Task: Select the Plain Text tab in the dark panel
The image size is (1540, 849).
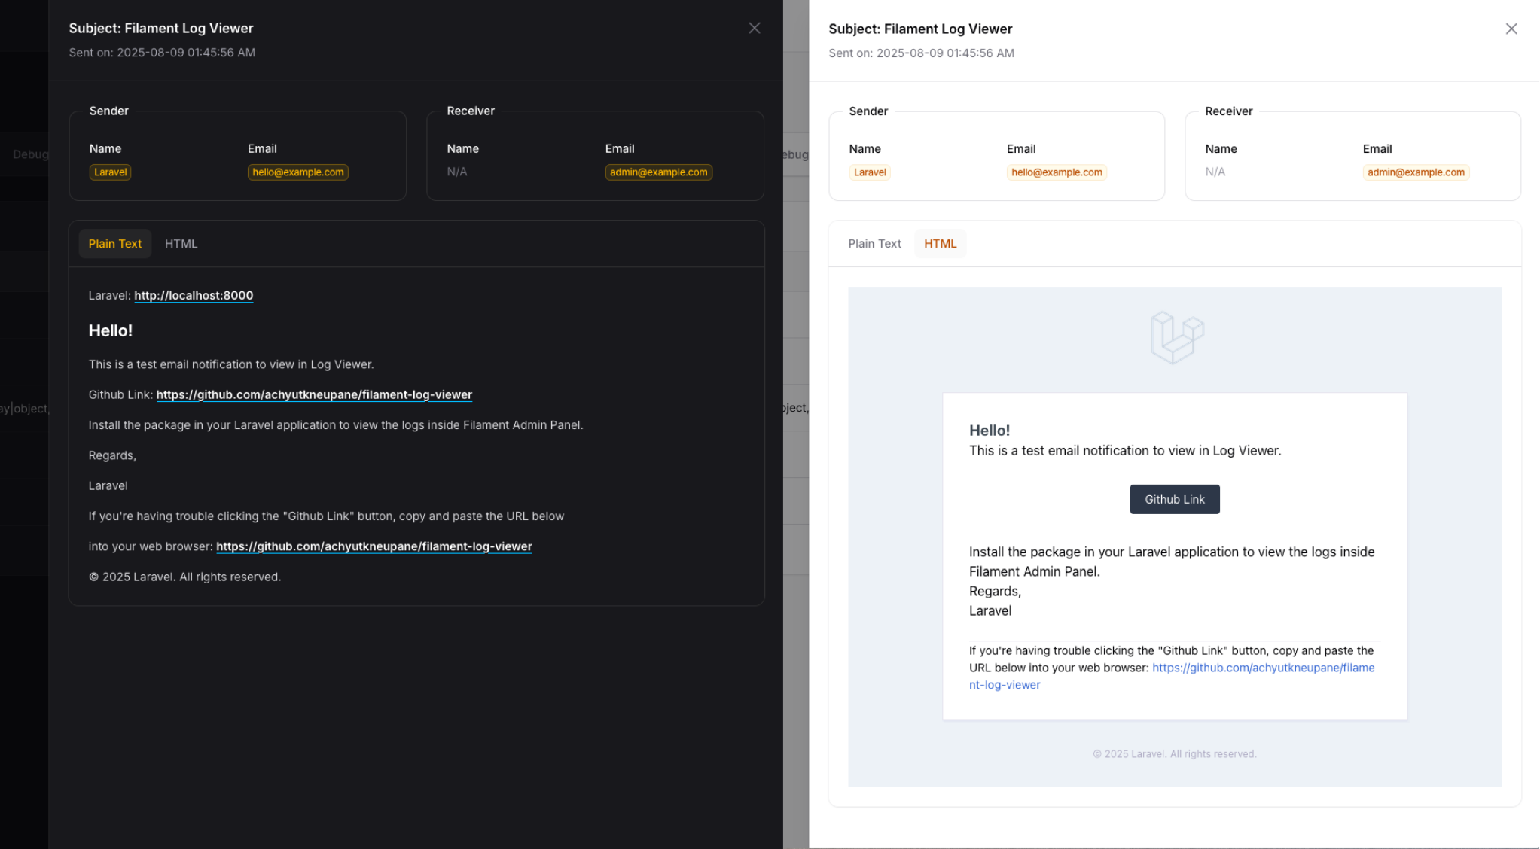Action: pos(115,244)
